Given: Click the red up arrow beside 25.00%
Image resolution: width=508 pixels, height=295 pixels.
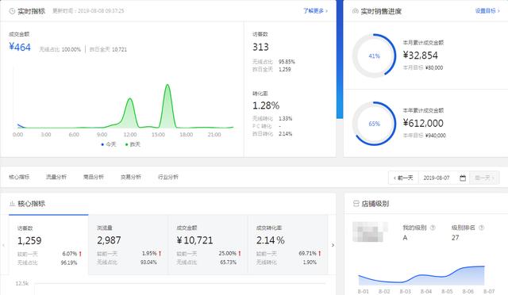Looking at the screenshot, I should click(240, 253).
